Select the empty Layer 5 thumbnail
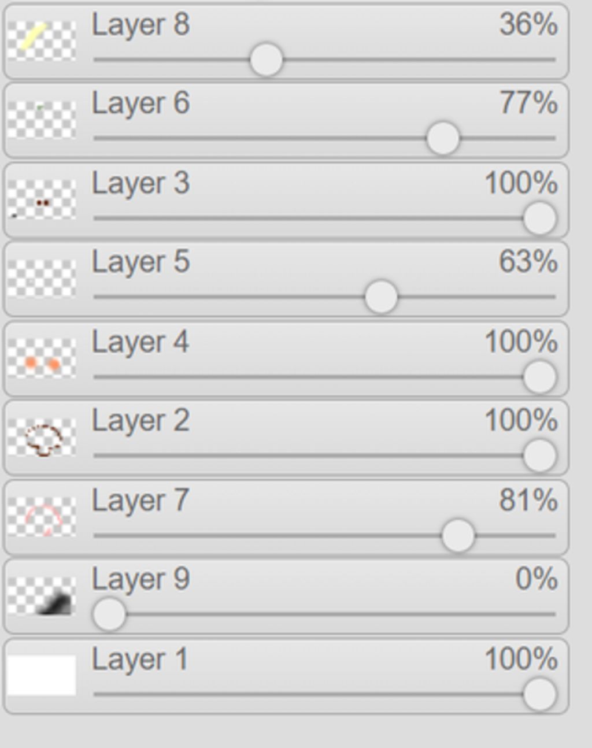592x748 pixels. (x=42, y=278)
